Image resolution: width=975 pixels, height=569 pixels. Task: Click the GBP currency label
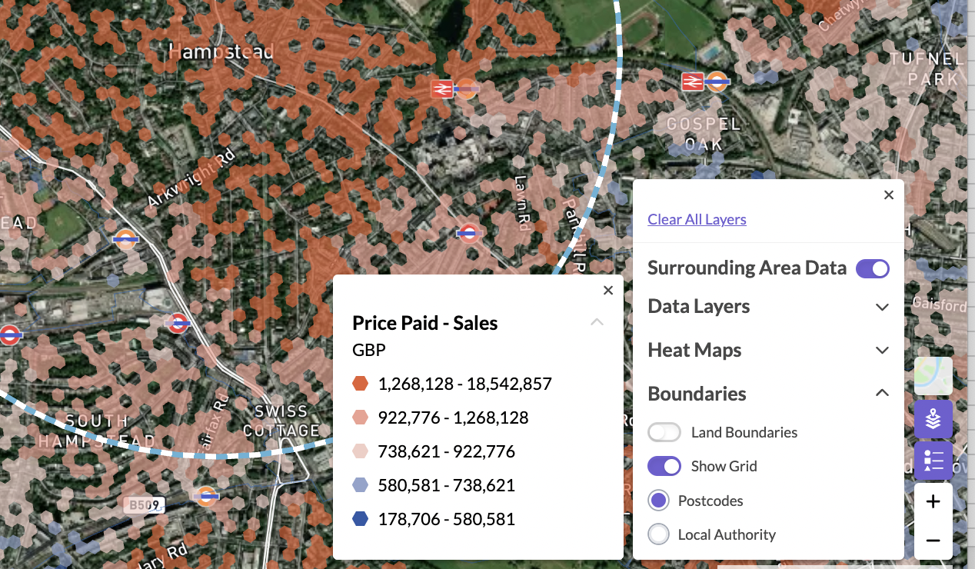point(369,351)
